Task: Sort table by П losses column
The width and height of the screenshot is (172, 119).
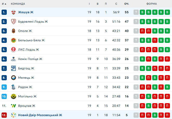Action: [x=106, y=4]
